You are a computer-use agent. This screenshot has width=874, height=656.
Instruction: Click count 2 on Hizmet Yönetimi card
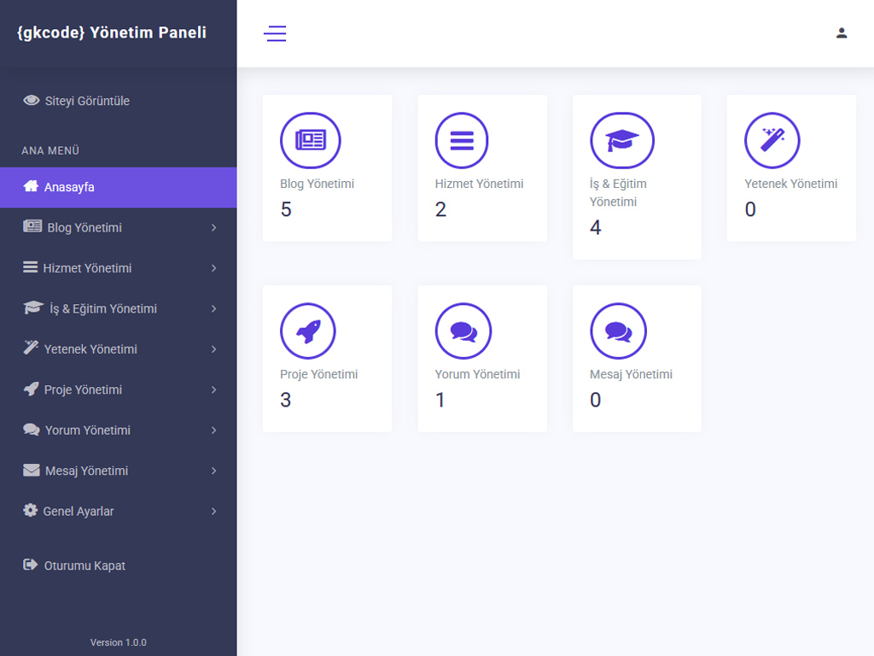[440, 209]
